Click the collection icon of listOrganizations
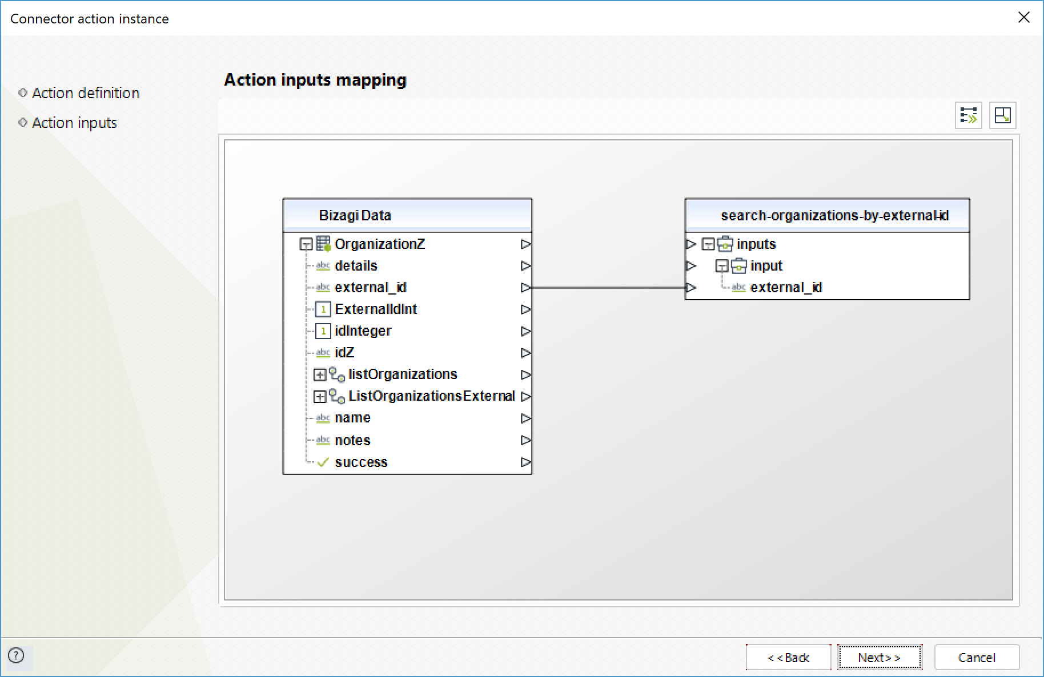Viewport: 1044px width, 677px height. pos(337,374)
